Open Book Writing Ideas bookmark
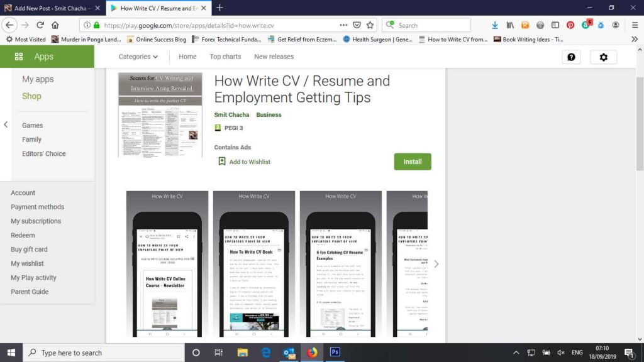Viewport: 644px width, 362px height. tap(528, 40)
